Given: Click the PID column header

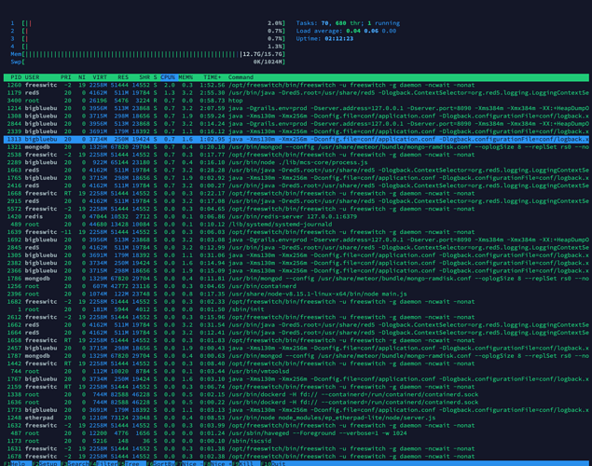Looking at the screenshot, I should point(16,77).
